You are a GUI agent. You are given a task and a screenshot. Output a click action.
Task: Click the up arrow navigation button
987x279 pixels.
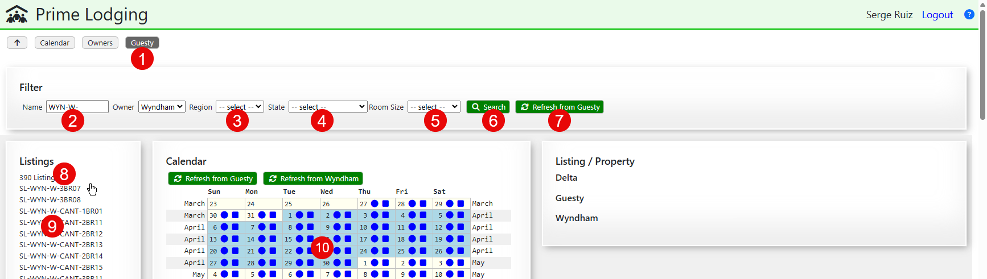click(17, 43)
